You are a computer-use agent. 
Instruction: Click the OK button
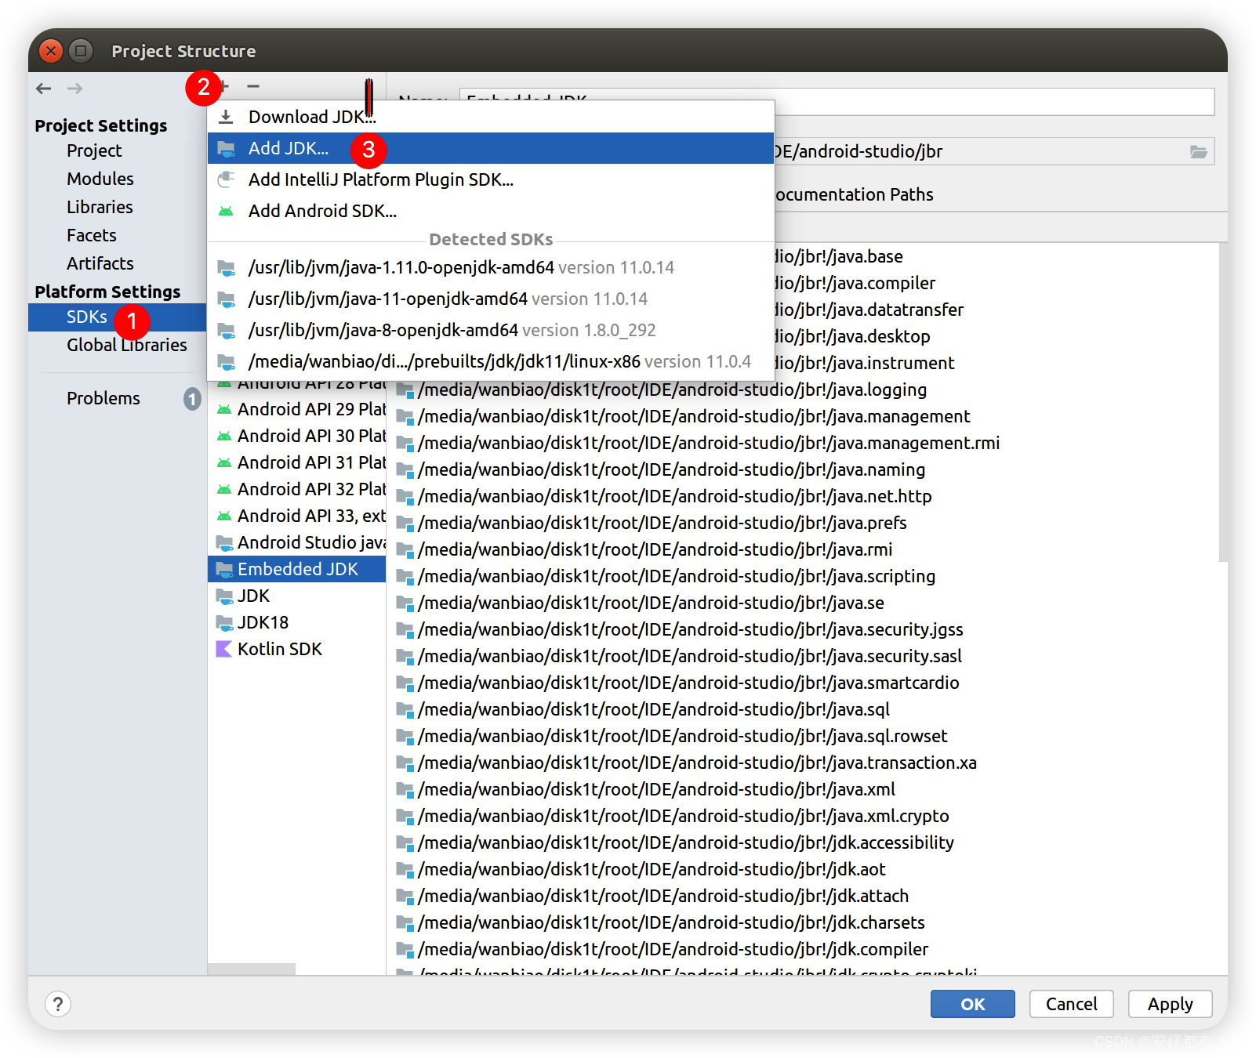click(972, 1004)
